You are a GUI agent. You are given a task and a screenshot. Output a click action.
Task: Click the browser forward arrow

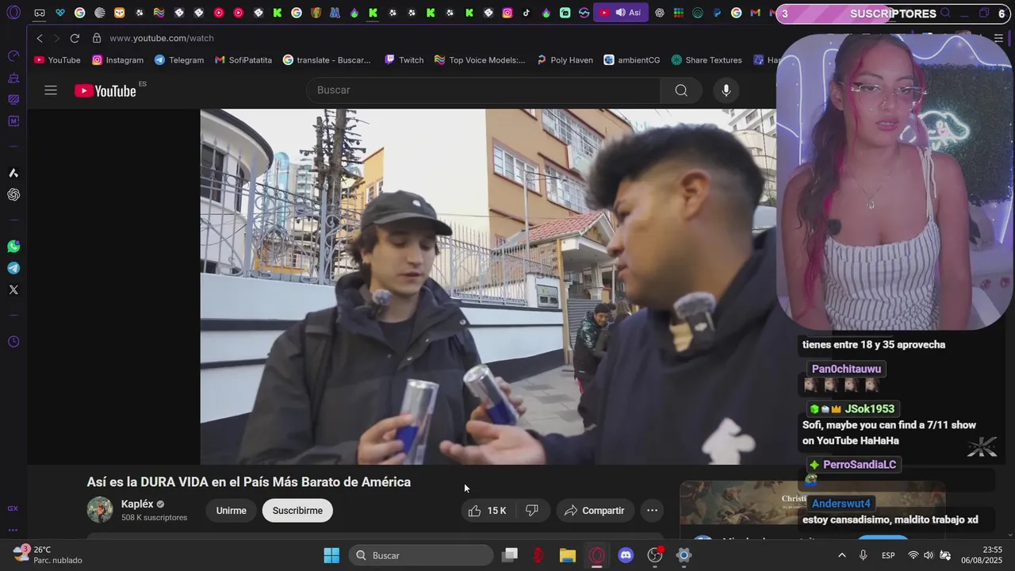click(x=57, y=38)
